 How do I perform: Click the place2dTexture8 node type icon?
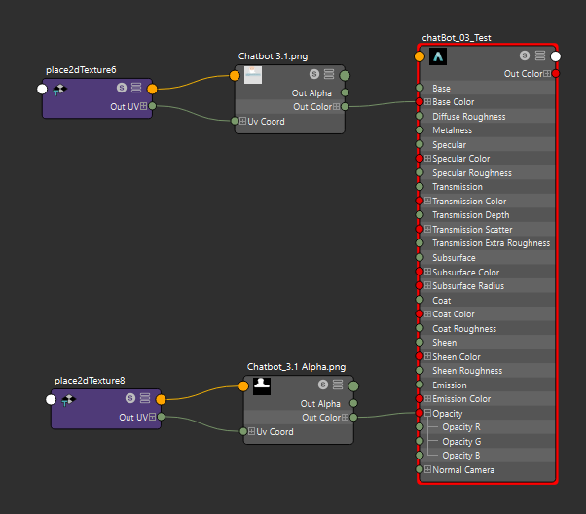68,400
